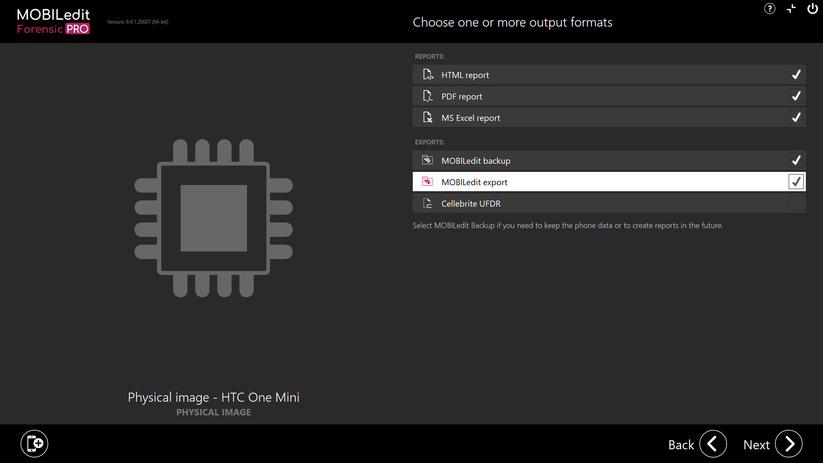Click the MOBILedit export red icon

coord(427,181)
